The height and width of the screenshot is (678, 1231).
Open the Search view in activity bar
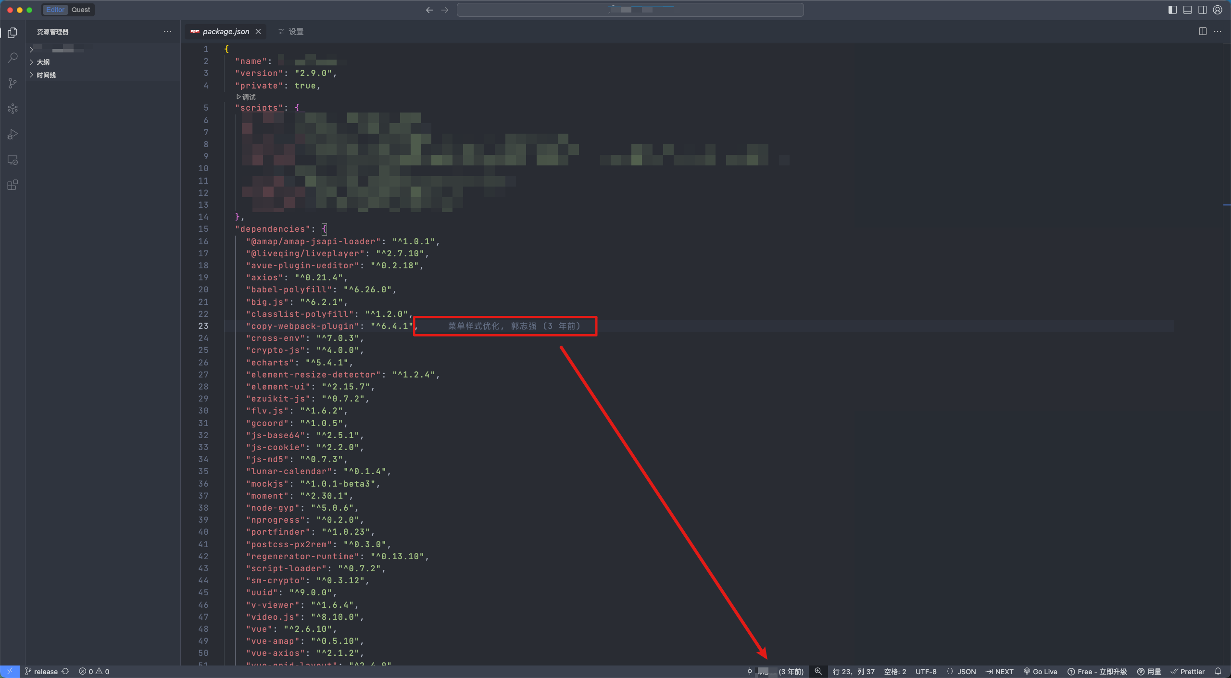coord(13,58)
